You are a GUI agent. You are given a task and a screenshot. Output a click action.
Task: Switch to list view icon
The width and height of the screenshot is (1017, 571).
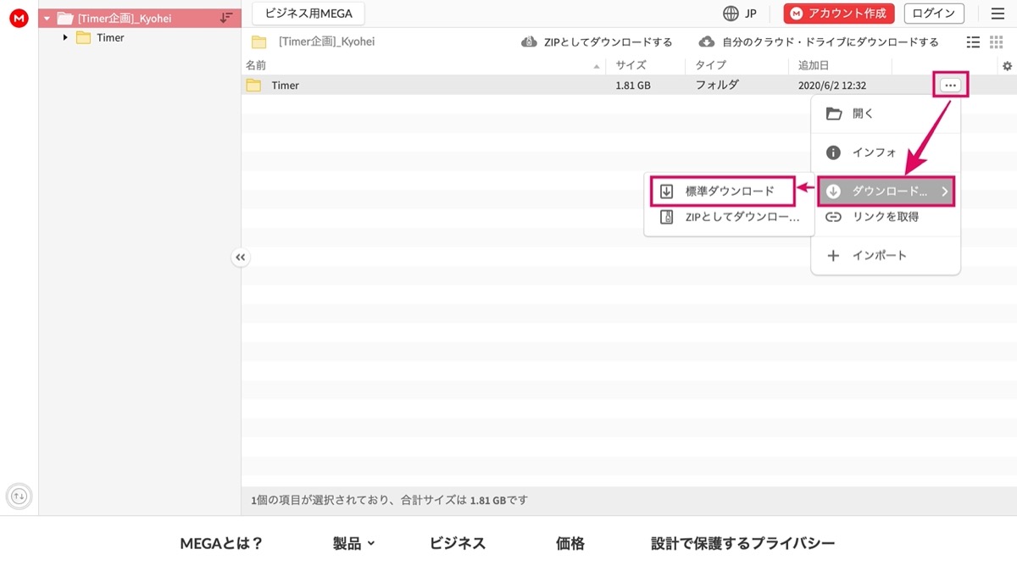coord(973,42)
